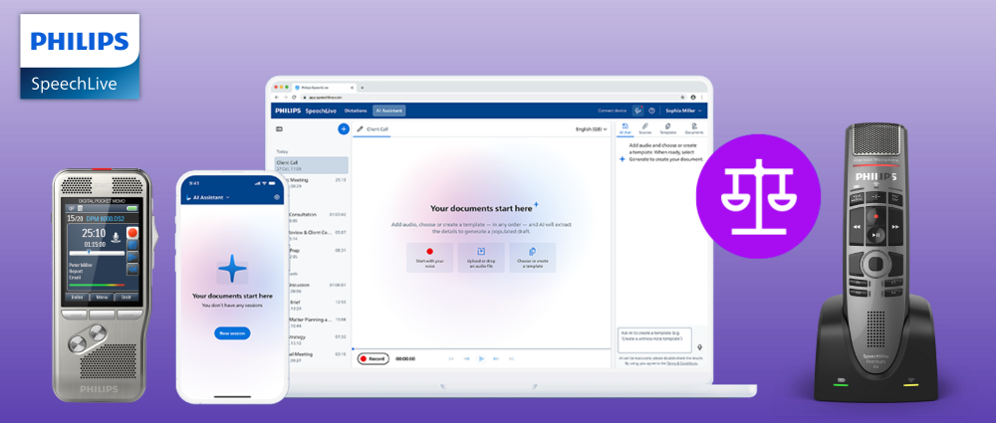This screenshot has width=996, height=423.
Task: Click the Philips SpeechLive browser tab
Action: click(324, 87)
